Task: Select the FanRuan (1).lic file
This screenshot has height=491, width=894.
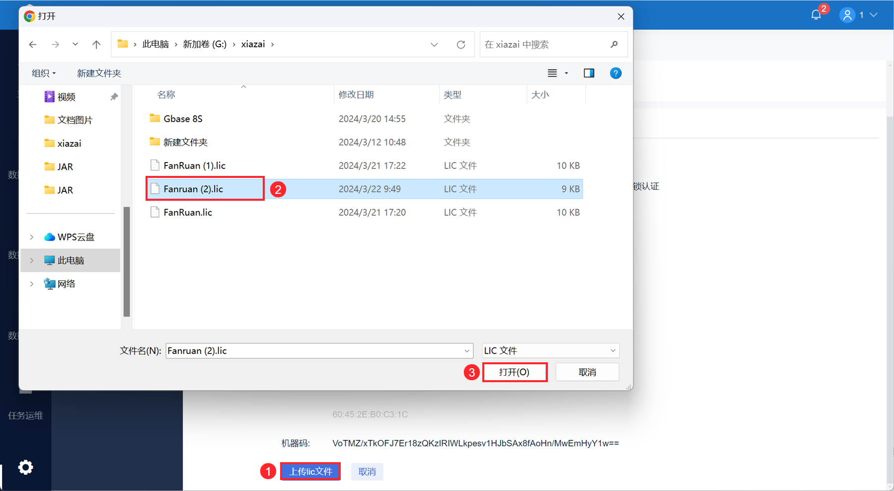Action: [x=365, y=165]
